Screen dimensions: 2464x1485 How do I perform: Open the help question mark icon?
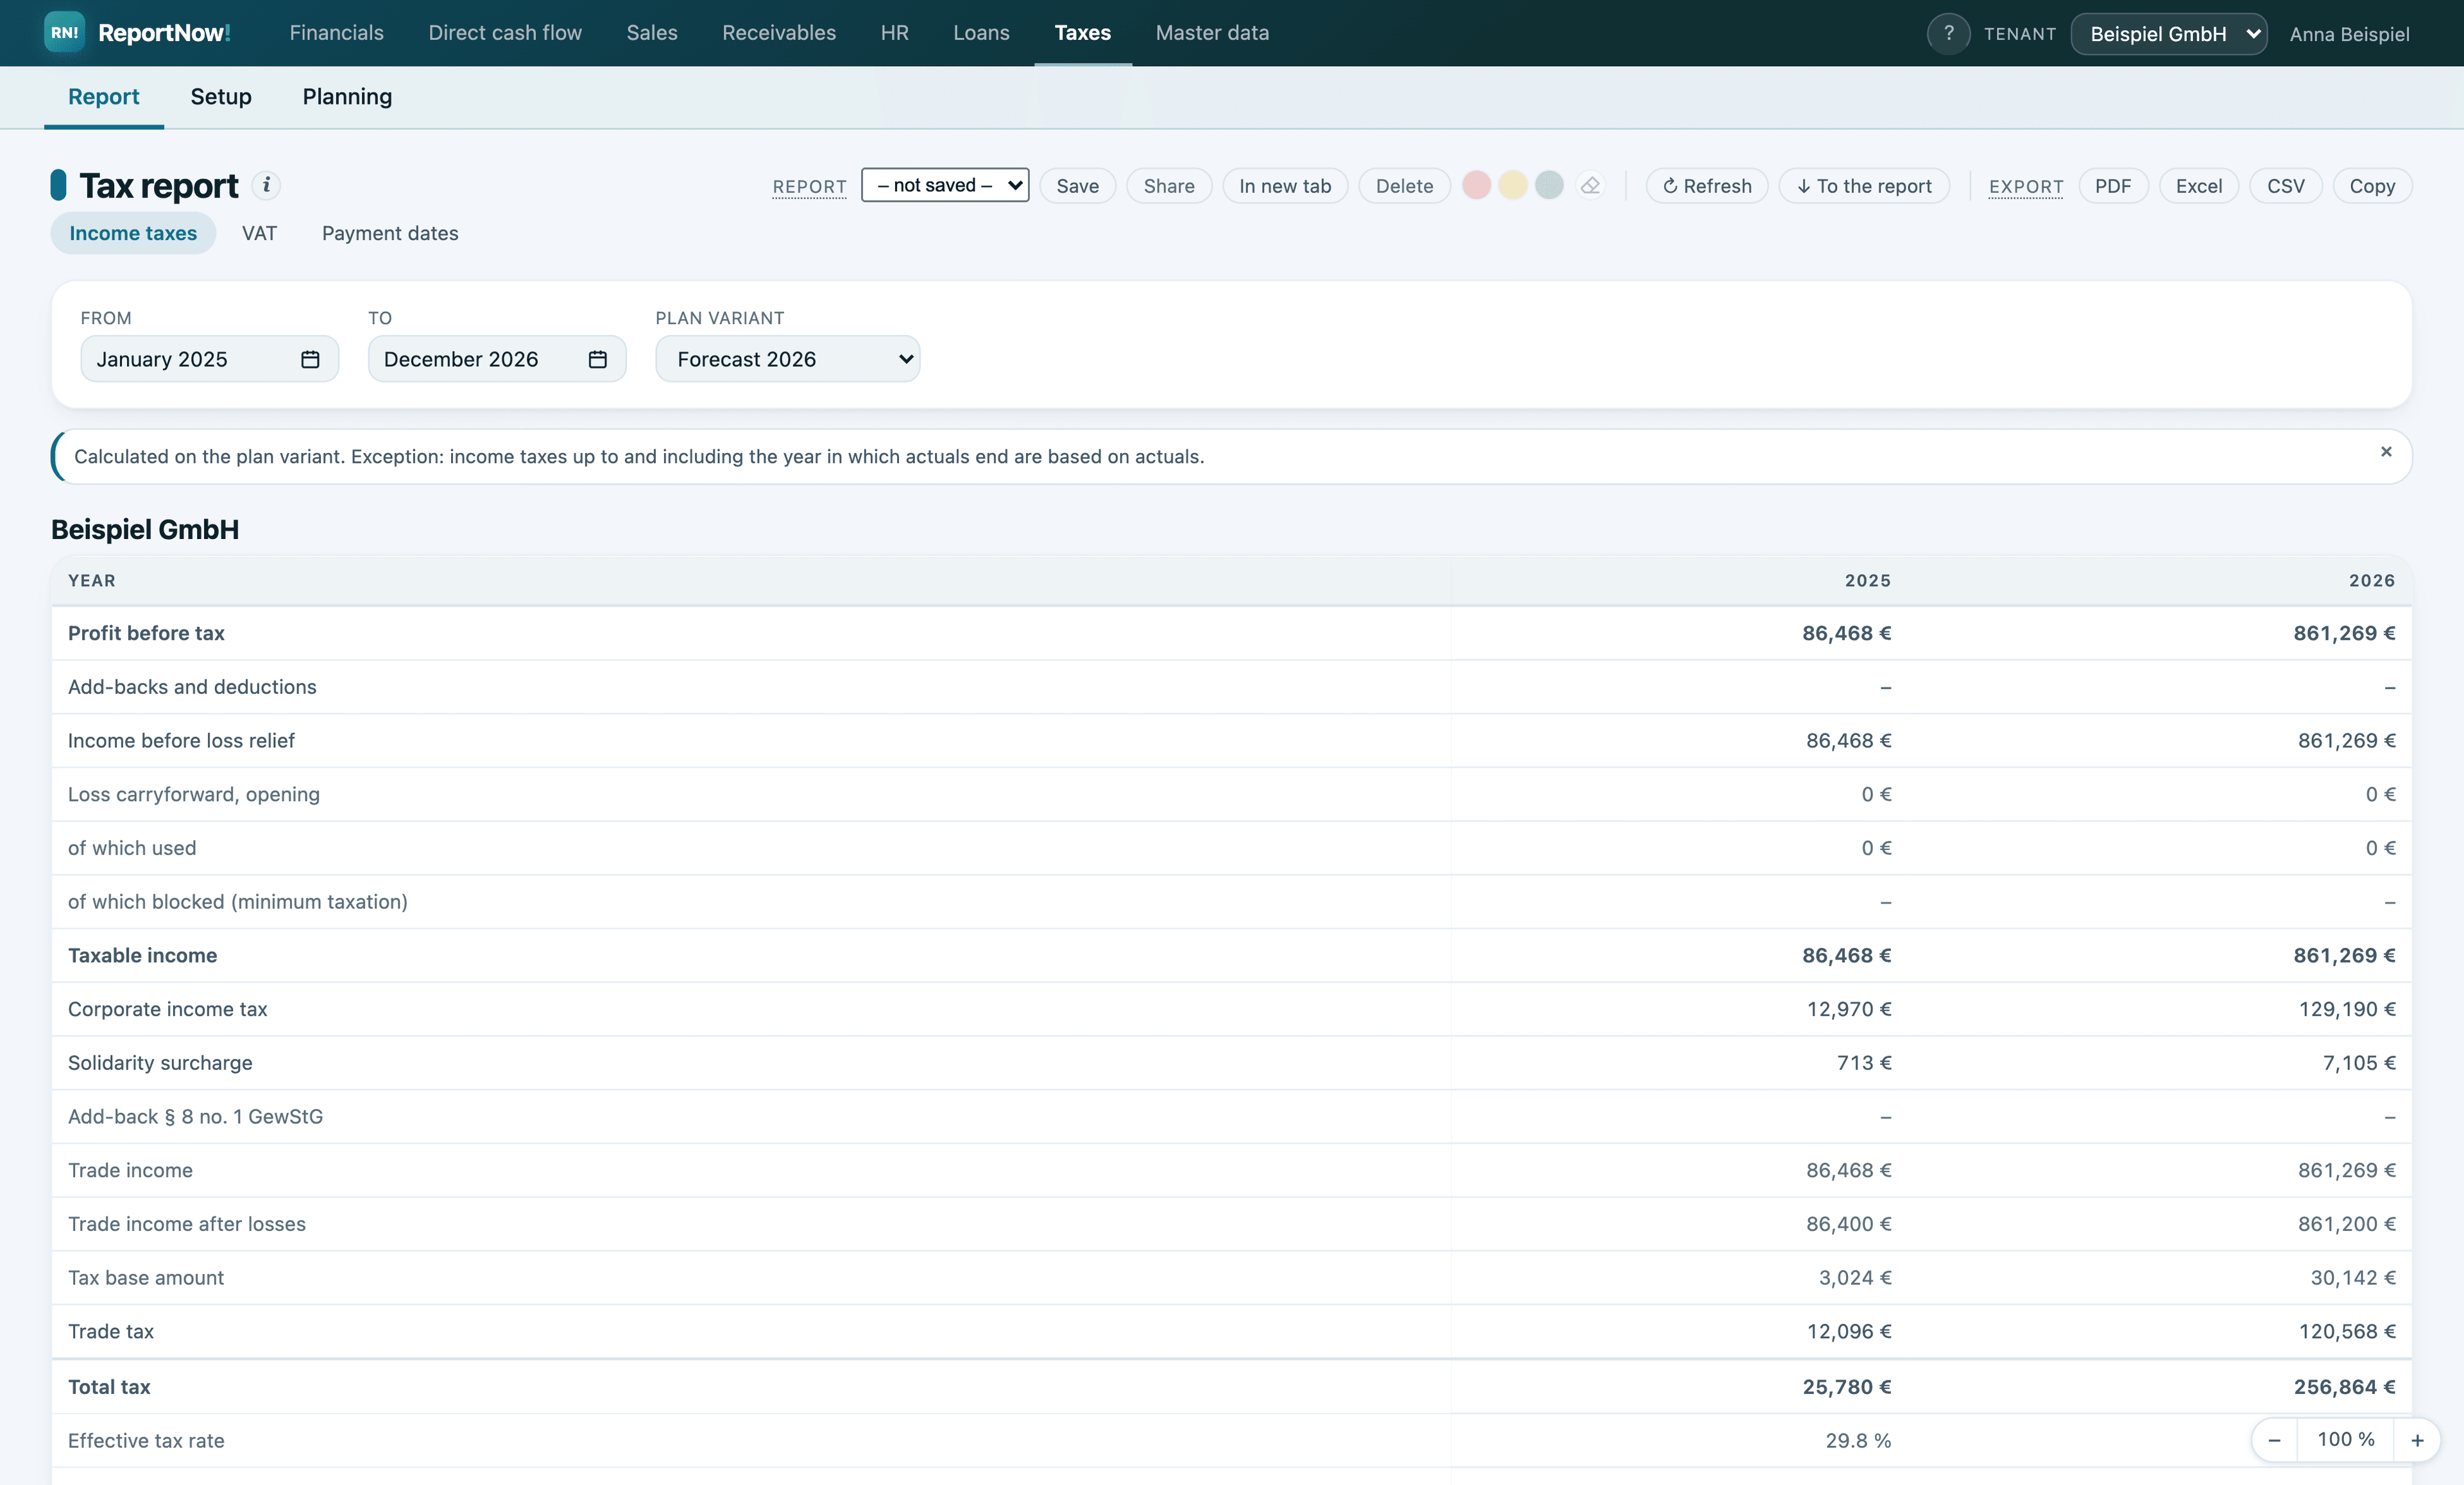pyautogui.click(x=1948, y=33)
